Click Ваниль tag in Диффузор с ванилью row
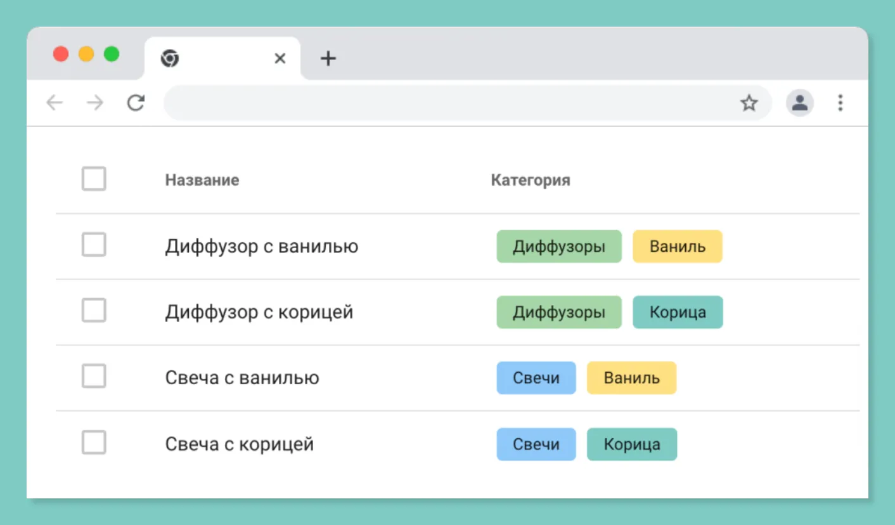 (x=678, y=246)
